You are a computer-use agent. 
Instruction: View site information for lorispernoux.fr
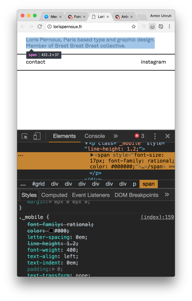[50, 26]
